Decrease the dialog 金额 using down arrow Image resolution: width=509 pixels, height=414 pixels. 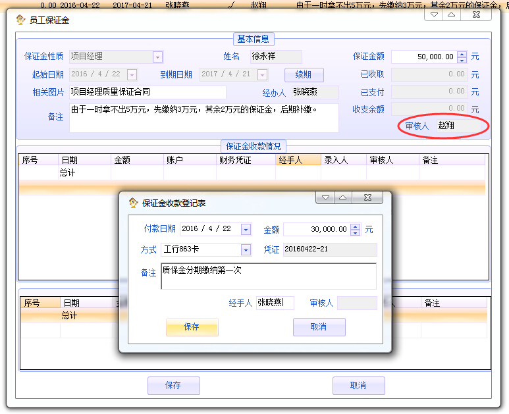tap(356, 232)
